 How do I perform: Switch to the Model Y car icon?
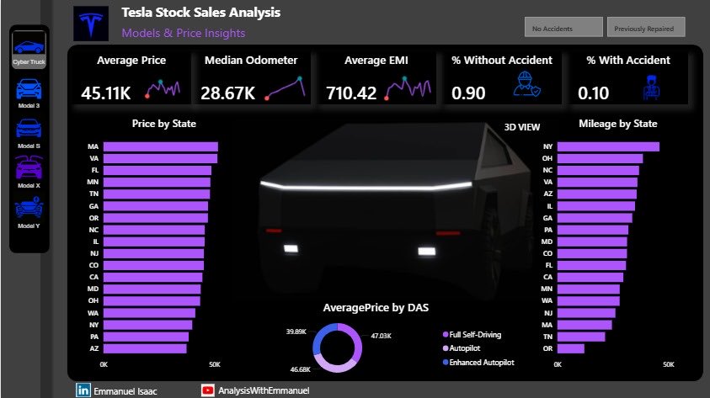29,208
